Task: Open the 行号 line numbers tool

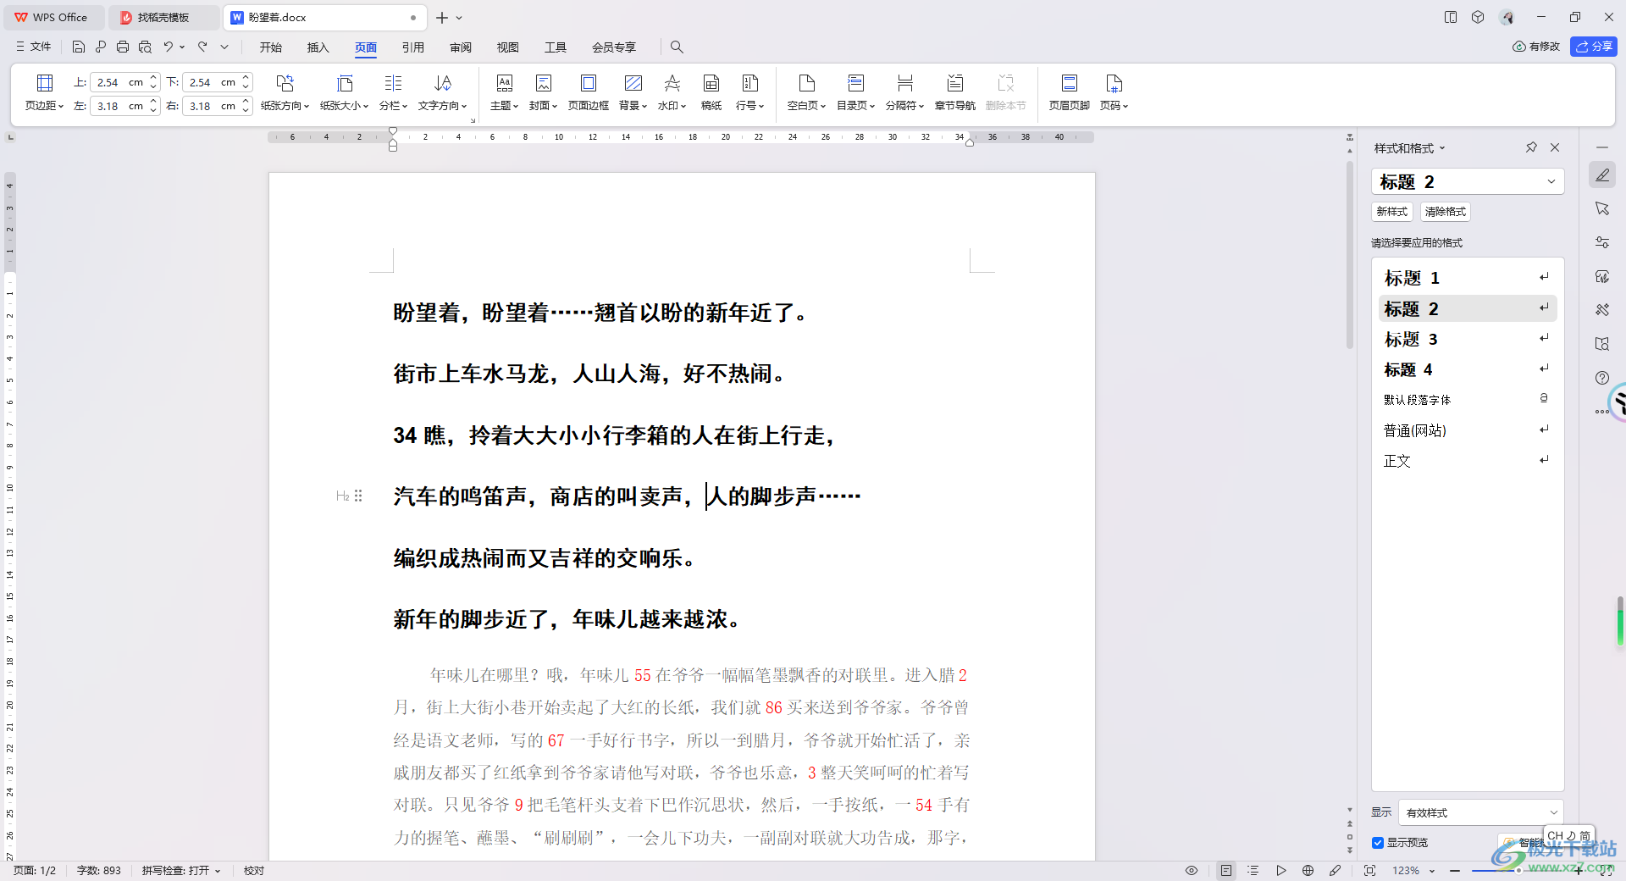Action: [x=749, y=92]
